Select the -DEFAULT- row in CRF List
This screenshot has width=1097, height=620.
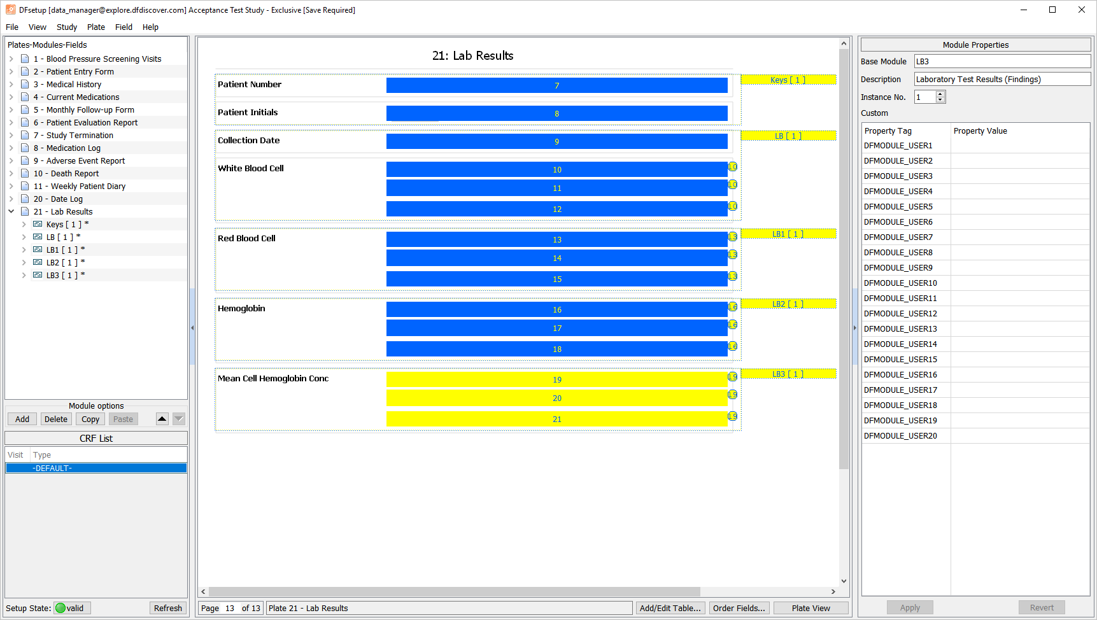coord(96,468)
